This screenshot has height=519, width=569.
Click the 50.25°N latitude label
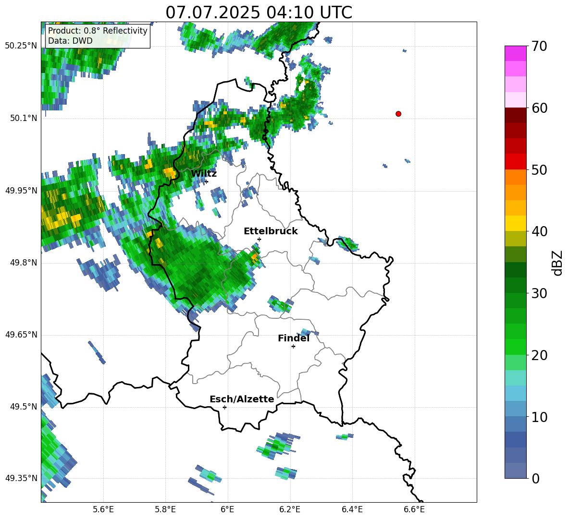tap(21, 46)
